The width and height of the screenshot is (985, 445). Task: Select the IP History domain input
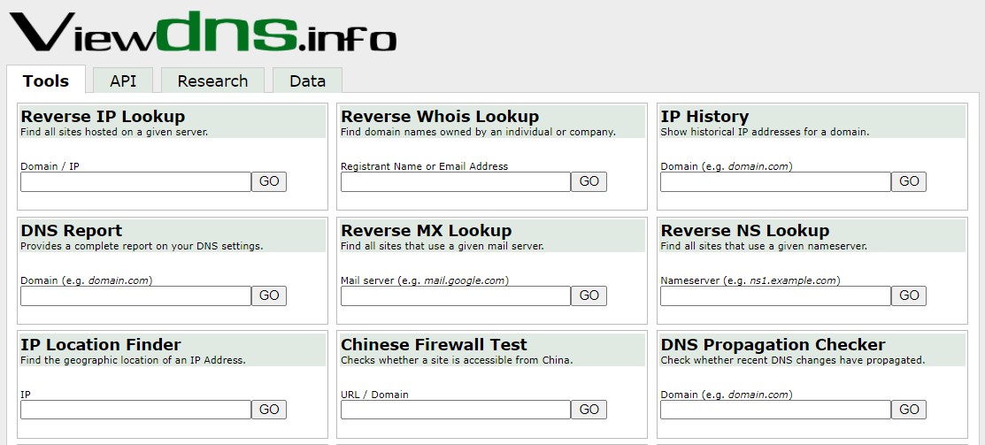[x=775, y=181]
